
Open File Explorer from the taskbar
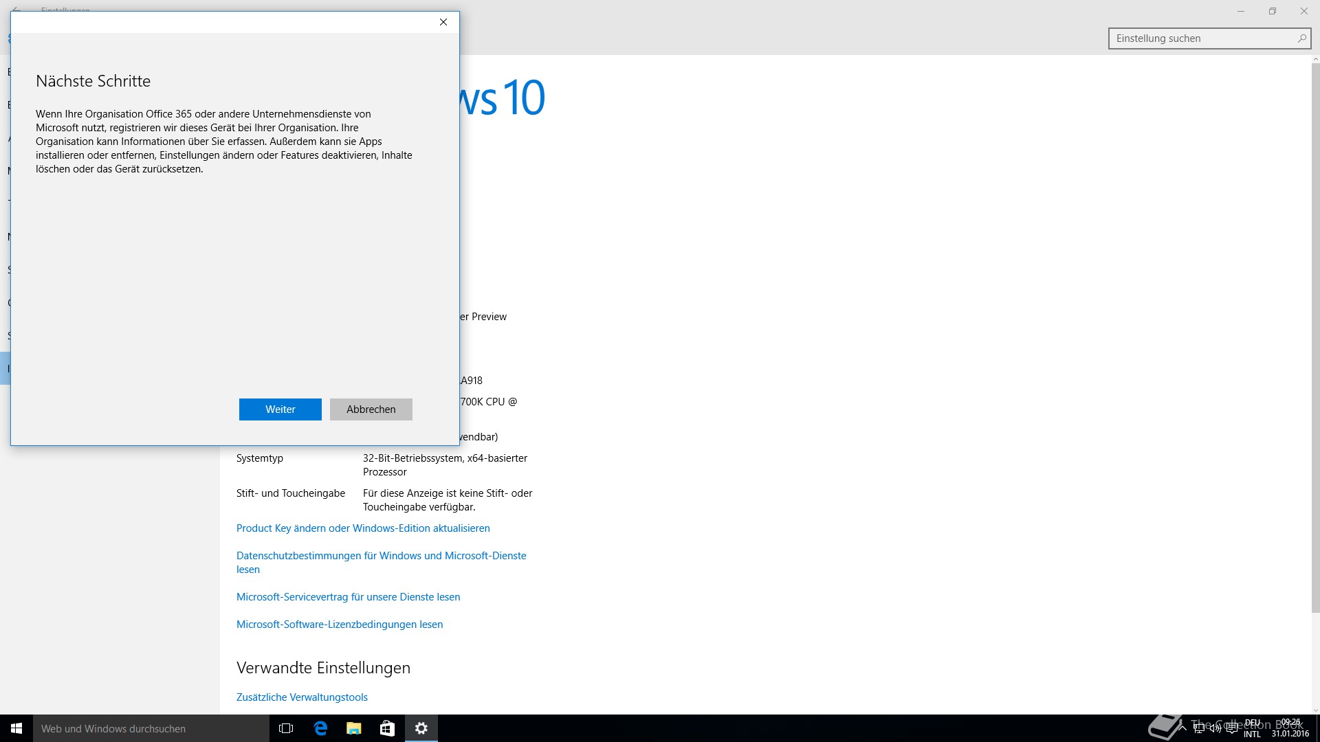353,728
